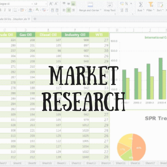
Task: Expand the fill color dropdown arrow
Action: tap(33, 10)
